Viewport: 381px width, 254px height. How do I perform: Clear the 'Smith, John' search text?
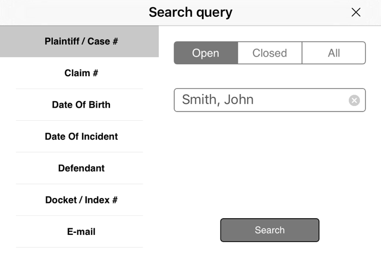click(x=354, y=100)
